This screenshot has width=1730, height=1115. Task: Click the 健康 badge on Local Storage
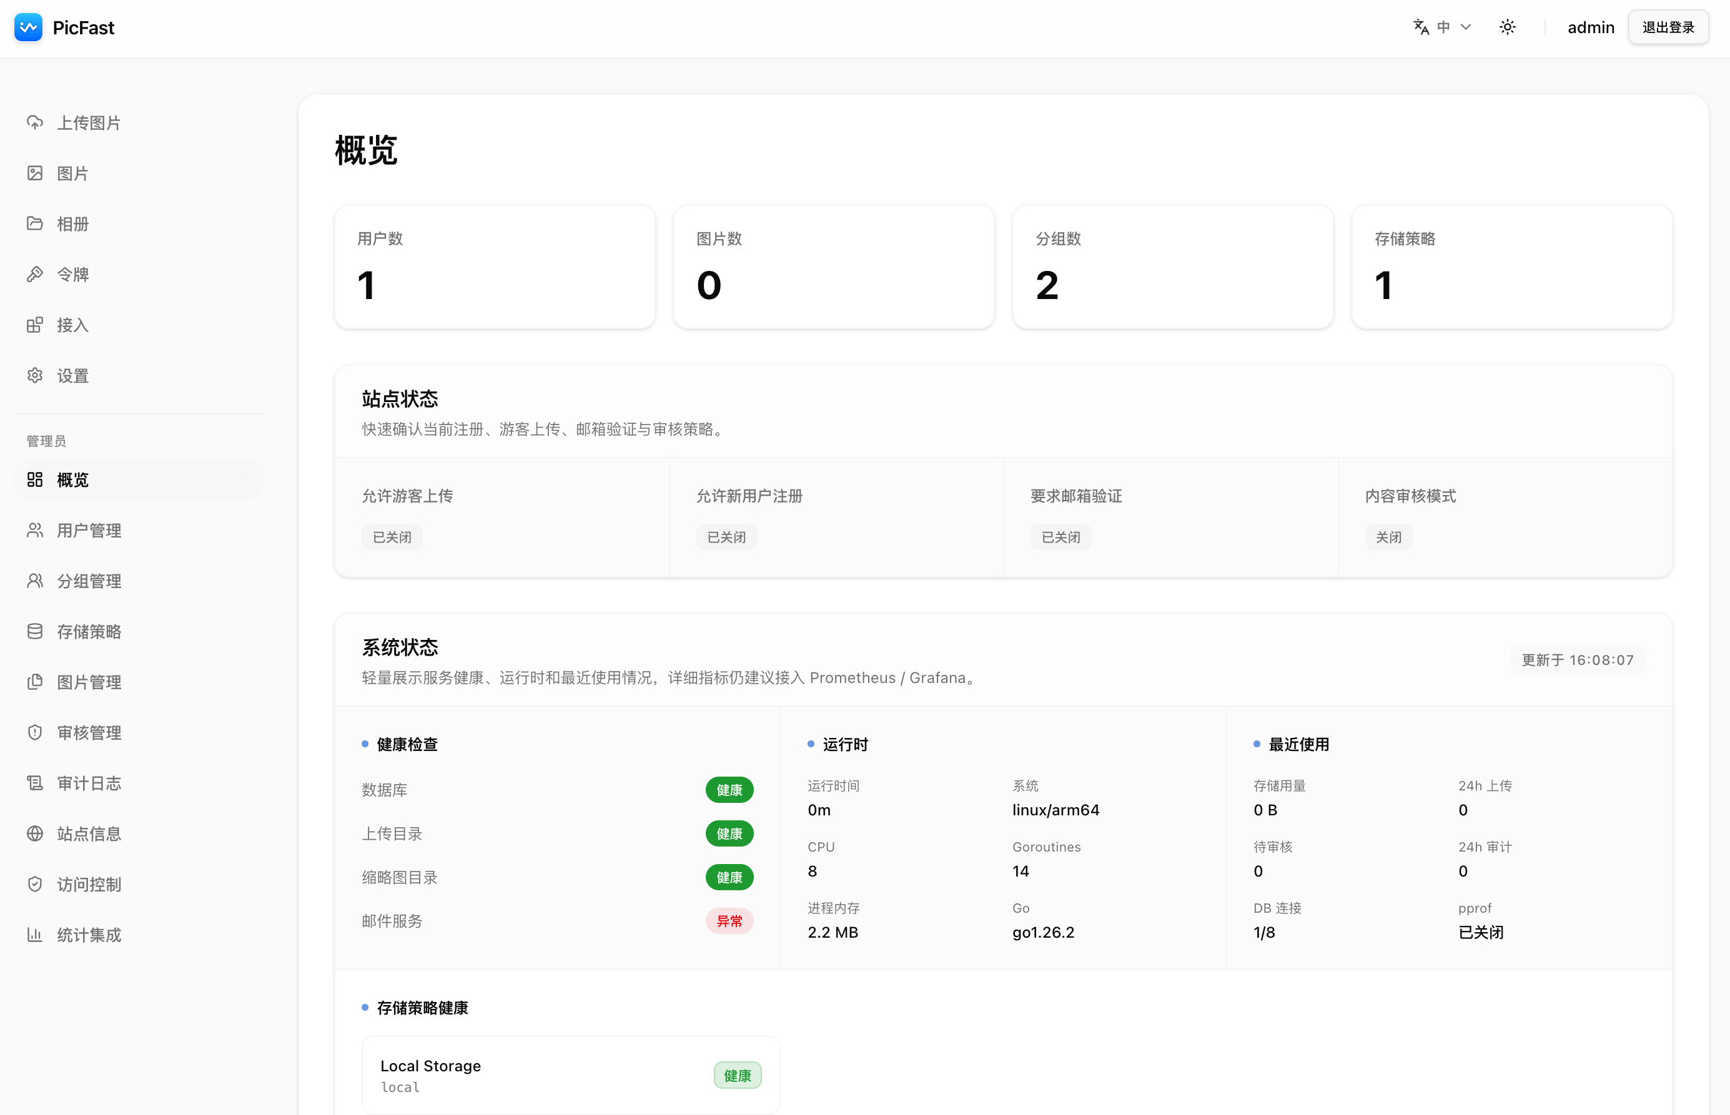[737, 1075]
